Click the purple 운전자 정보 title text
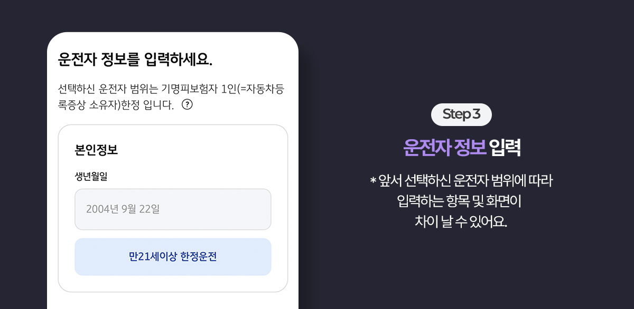 444,148
